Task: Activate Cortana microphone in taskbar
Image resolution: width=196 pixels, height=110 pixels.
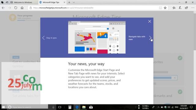Action: (x=53, y=107)
